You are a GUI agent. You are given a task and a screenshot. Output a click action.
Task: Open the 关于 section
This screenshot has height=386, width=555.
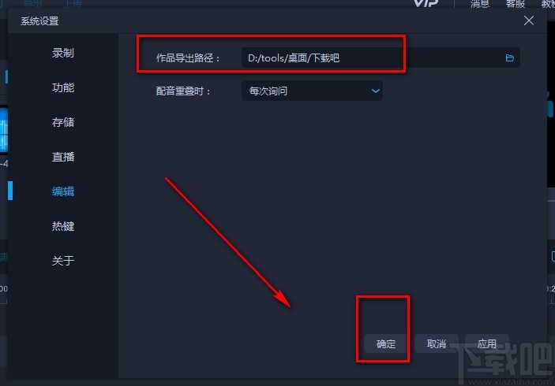click(63, 261)
